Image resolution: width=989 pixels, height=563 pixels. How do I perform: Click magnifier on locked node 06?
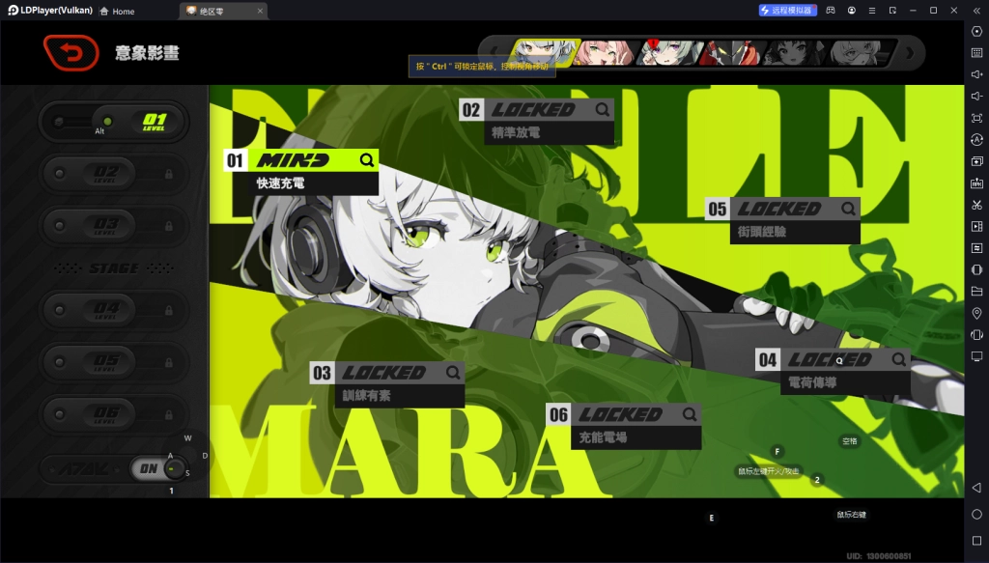pyautogui.click(x=689, y=414)
